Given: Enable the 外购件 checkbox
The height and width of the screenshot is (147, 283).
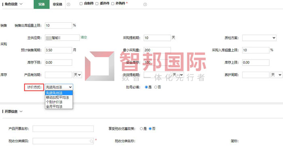Looking at the screenshot, I should pyautogui.click(x=113, y=4).
